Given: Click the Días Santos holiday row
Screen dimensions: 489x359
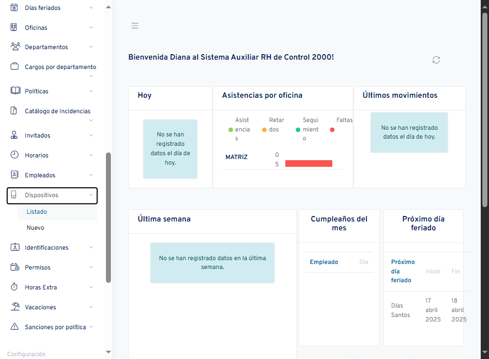Looking at the screenshot, I should click(429, 310).
